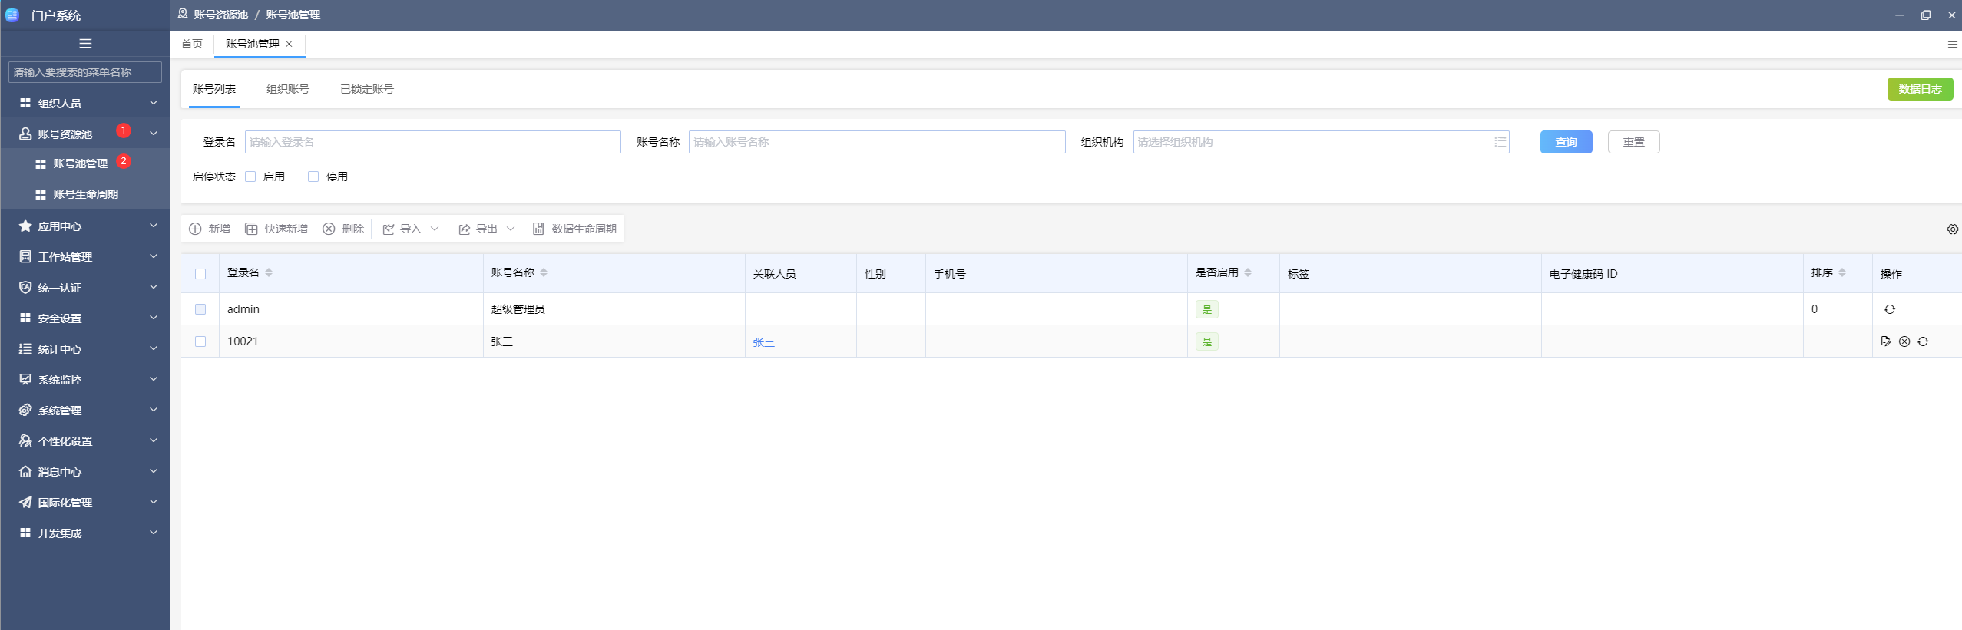The width and height of the screenshot is (1962, 630).
Task: Focus the 账号名称 input field
Action: (x=877, y=142)
